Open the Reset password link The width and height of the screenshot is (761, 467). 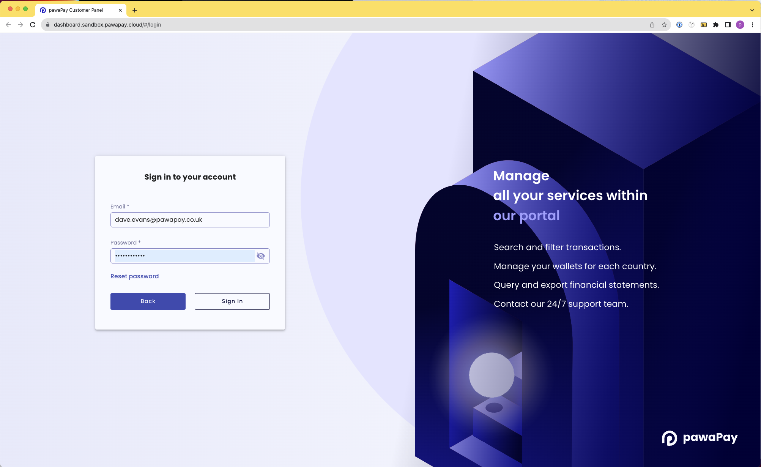tap(134, 276)
